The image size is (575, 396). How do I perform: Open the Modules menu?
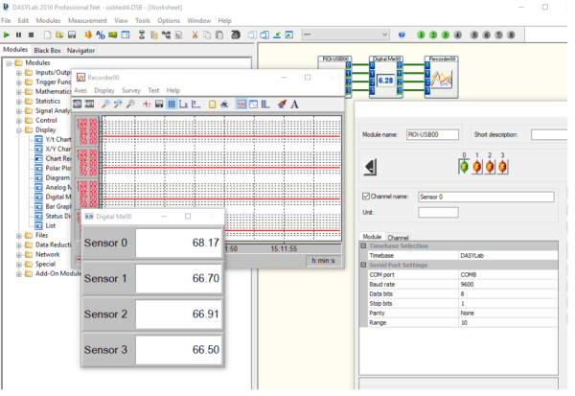[48, 20]
